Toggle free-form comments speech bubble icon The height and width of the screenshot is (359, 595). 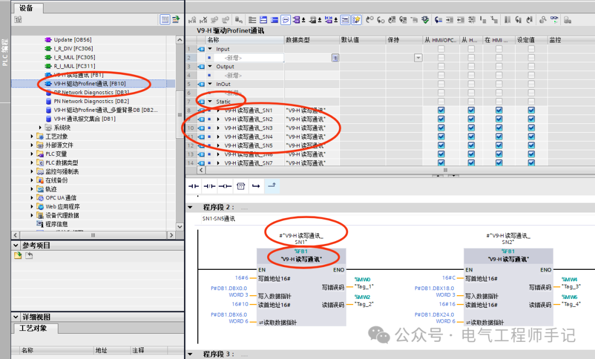click(285, 20)
